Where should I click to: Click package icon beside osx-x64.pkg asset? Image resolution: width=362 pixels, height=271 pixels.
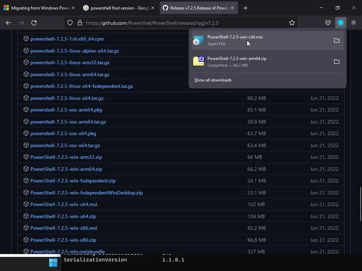(26, 133)
